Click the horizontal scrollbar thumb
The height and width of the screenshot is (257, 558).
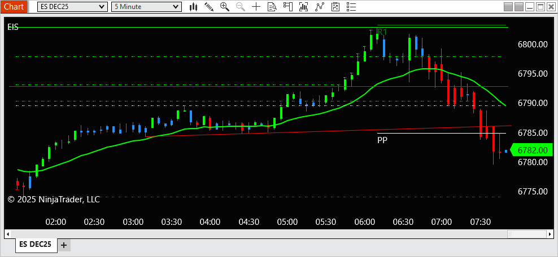pyautogui.click(x=527, y=233)
